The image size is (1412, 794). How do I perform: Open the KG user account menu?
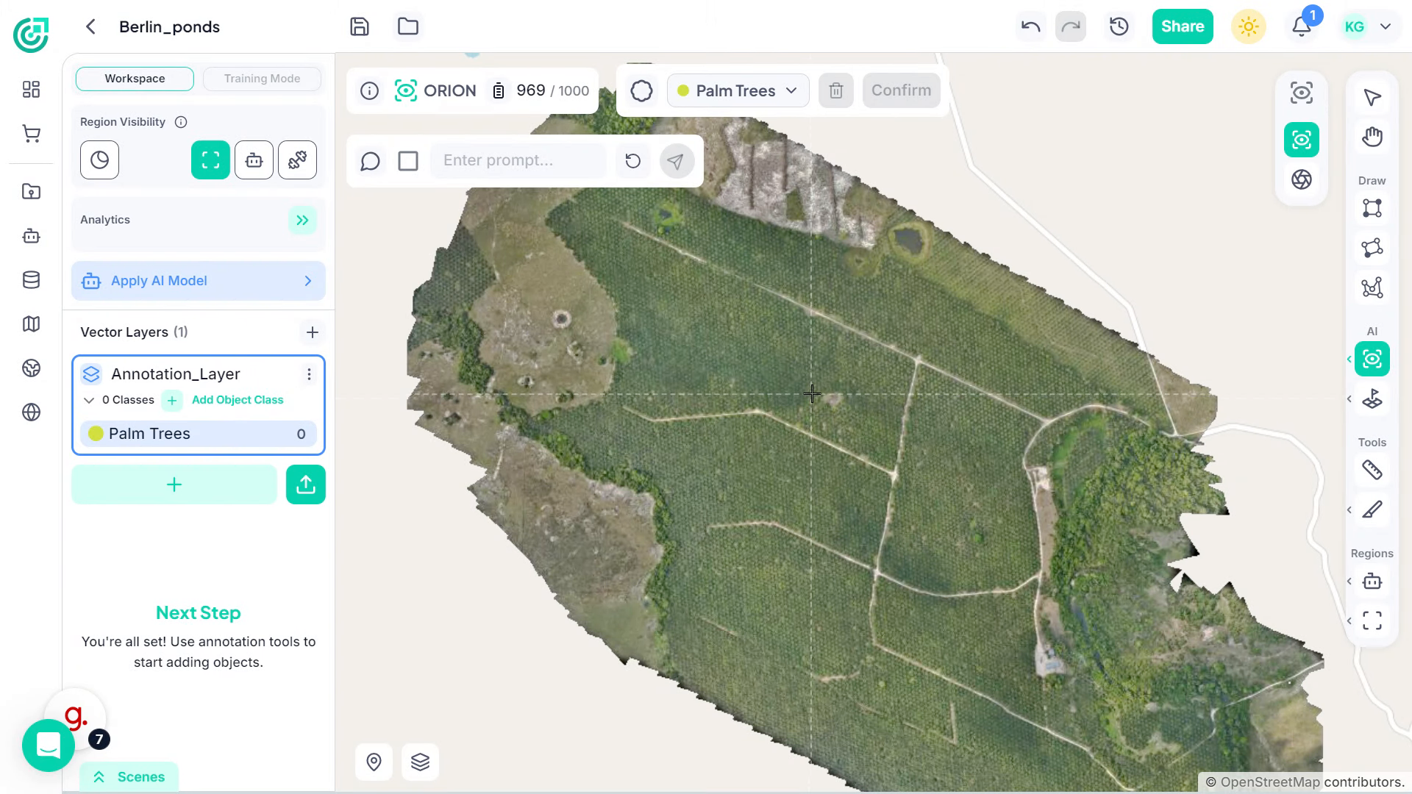(x=1368, y=27)
